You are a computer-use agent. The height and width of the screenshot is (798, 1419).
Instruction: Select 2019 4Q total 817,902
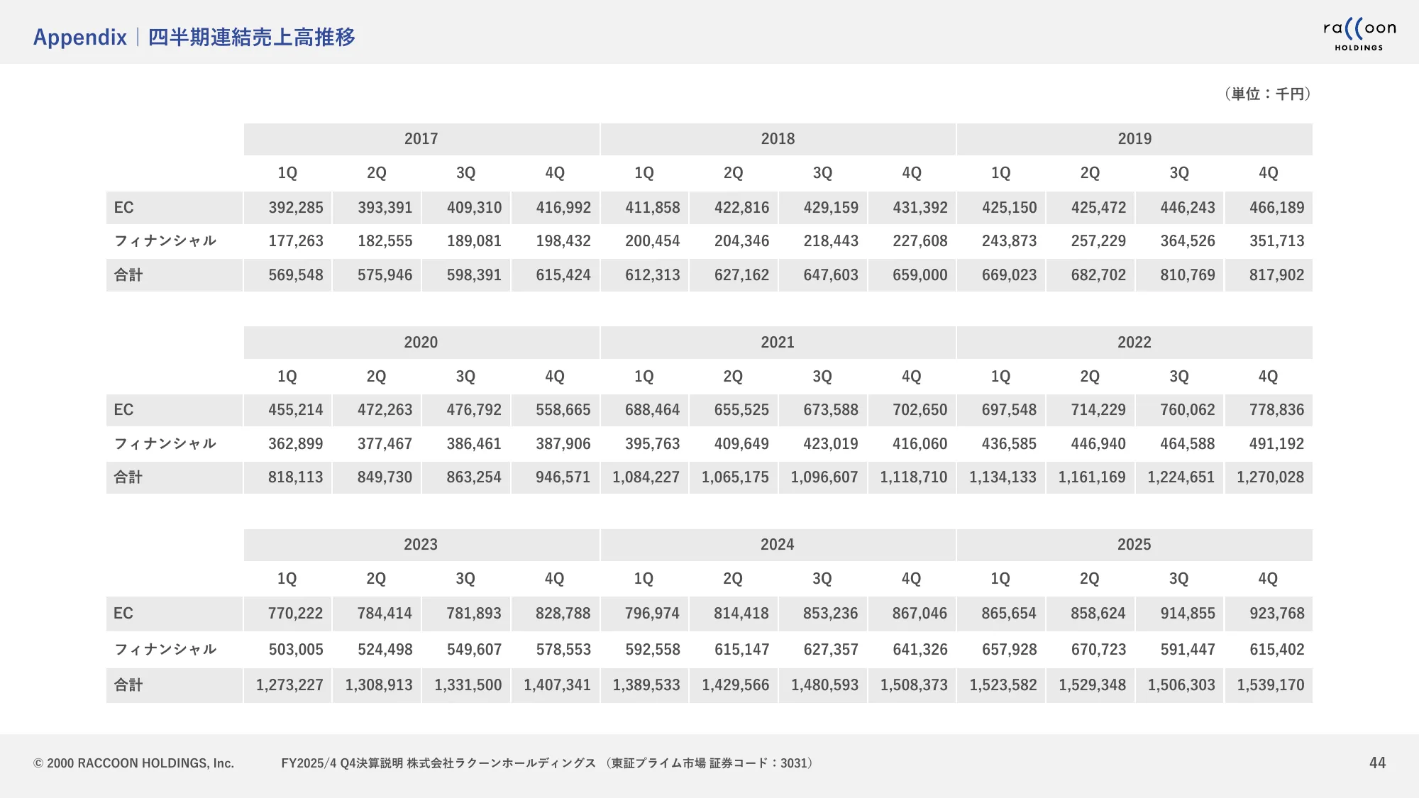click(1276, 275)
